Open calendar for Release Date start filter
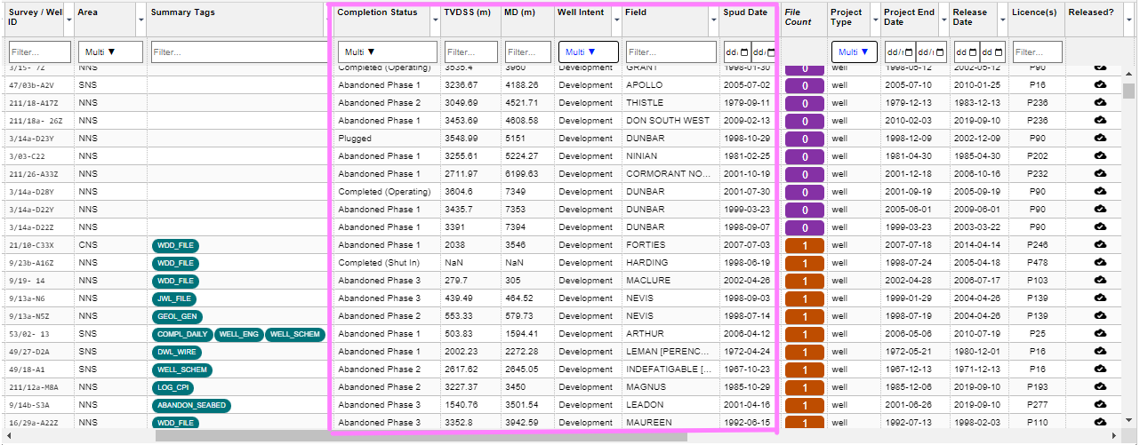The image size is (1140, 445). click(x=973, y=52)
